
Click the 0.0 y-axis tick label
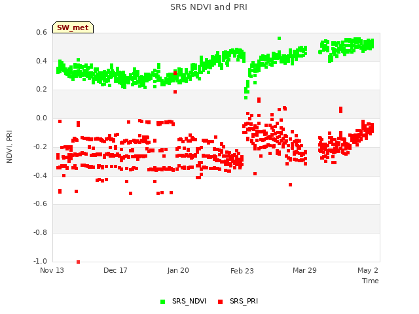pos(41,118)
